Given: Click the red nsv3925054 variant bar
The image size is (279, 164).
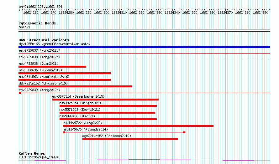Looking at the screenshot, I should 108,106.
